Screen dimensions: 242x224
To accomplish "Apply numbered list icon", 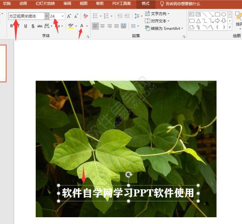I will point(106,16).
